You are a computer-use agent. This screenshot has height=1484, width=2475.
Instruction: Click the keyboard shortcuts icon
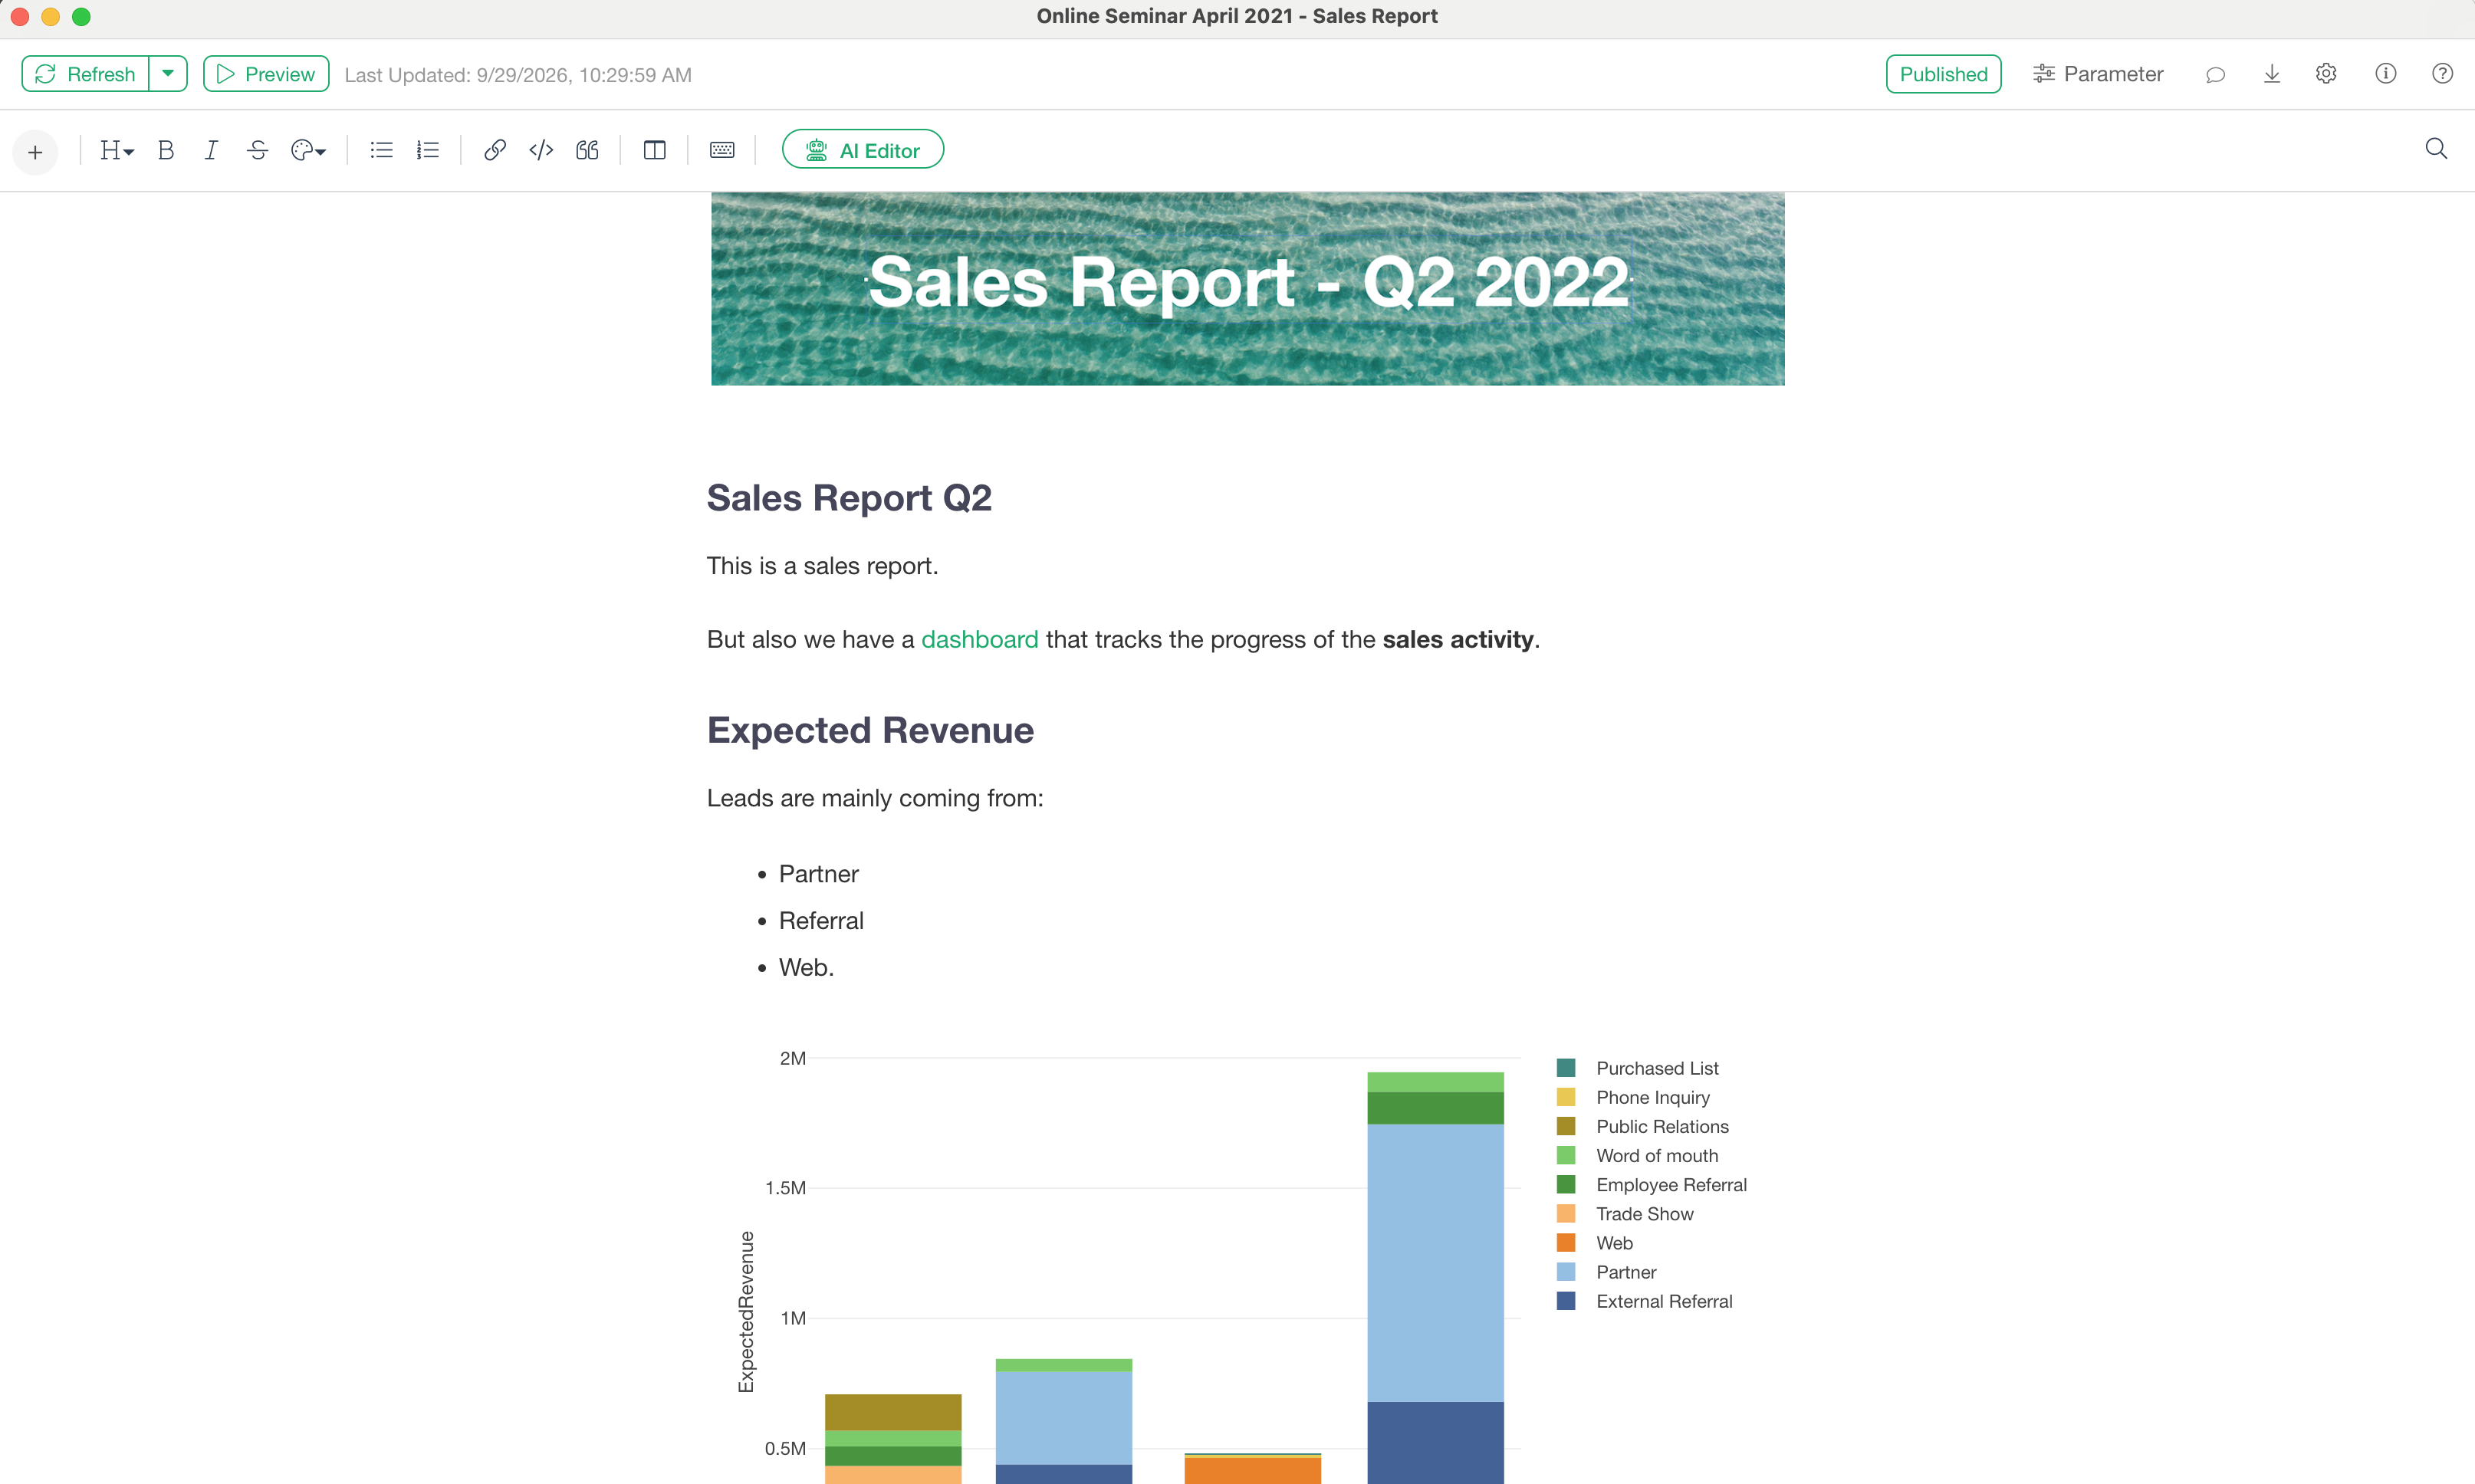[722, 150]
